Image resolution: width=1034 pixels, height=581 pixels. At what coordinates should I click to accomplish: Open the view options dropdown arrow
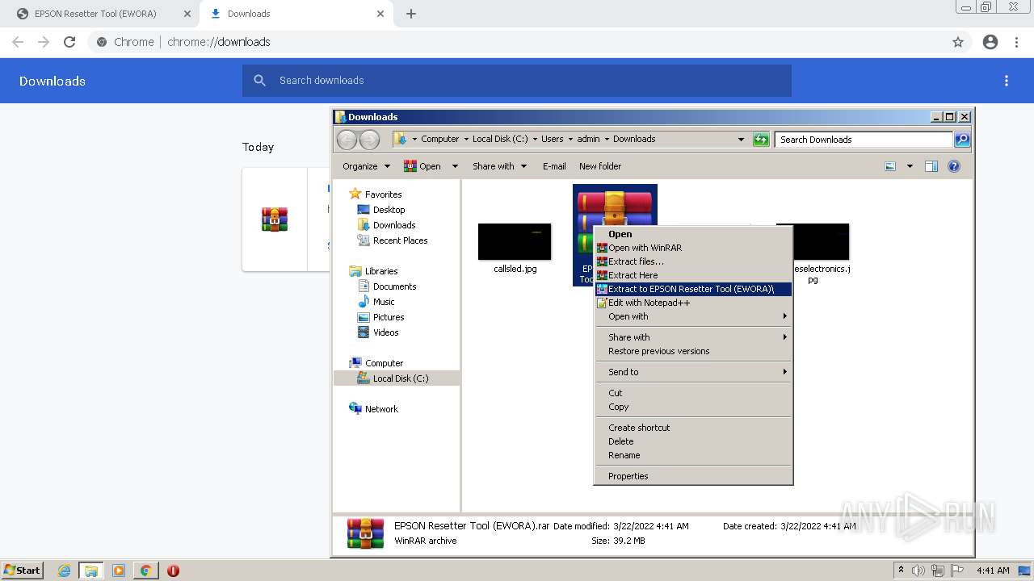pos(910,166)
